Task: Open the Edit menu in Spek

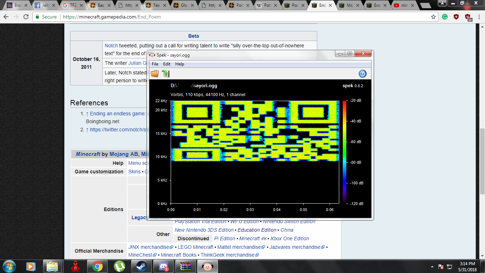Action: tap(167, 64)
